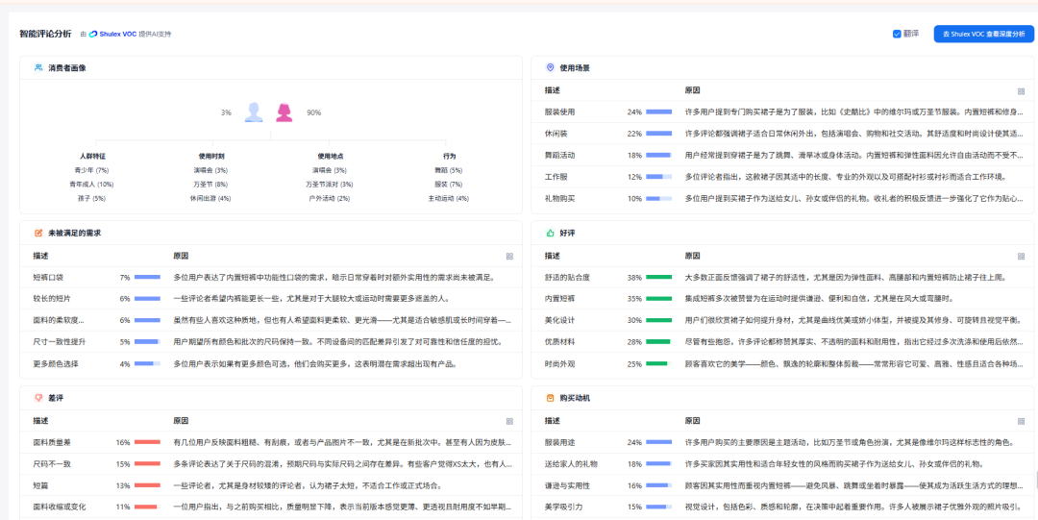The image size is (1038, 520).
Task: Click the 主动运动 (4%) behavior entry
Action: click(x=448, y=198)
